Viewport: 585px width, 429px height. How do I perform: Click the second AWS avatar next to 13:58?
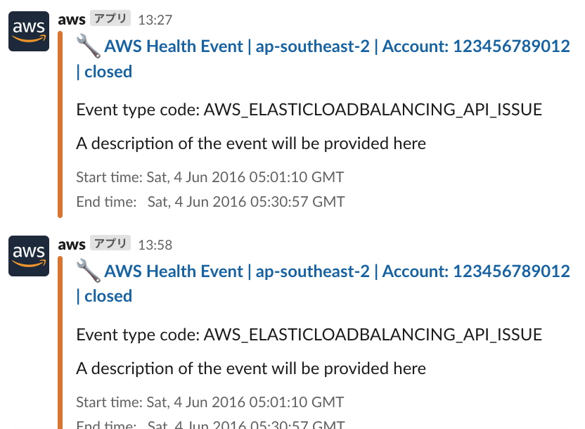[28, 256]
